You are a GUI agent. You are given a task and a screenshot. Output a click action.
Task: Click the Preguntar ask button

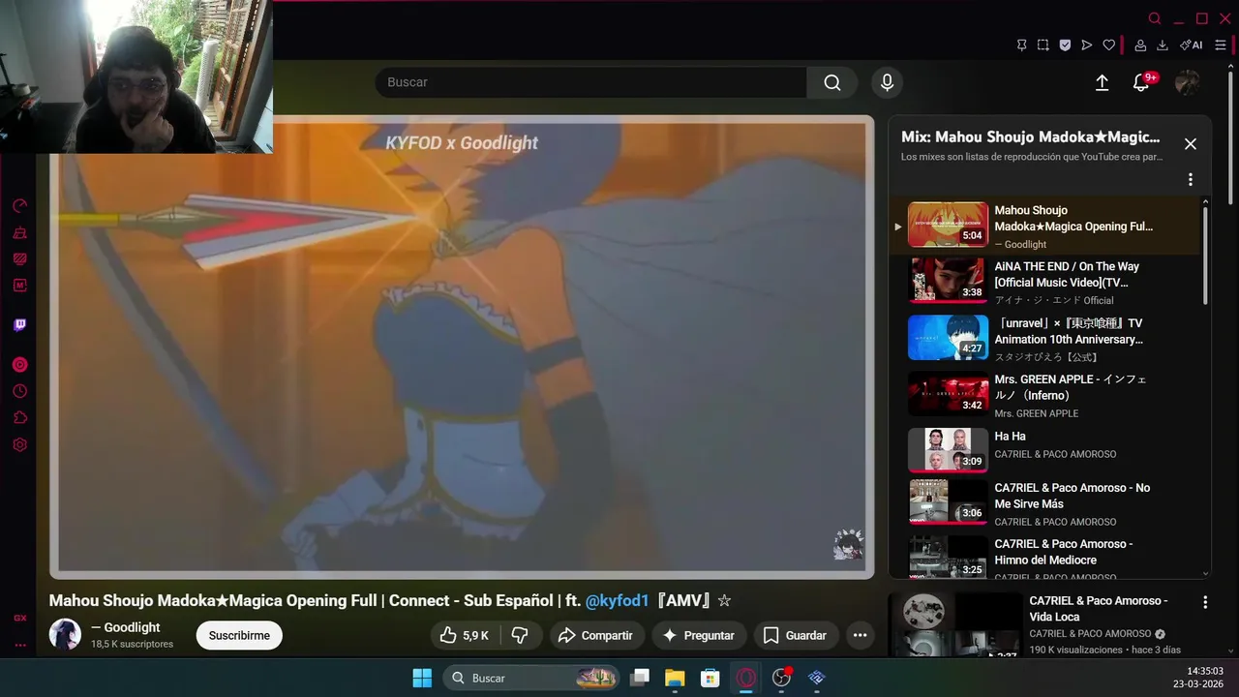click(699, 635)
